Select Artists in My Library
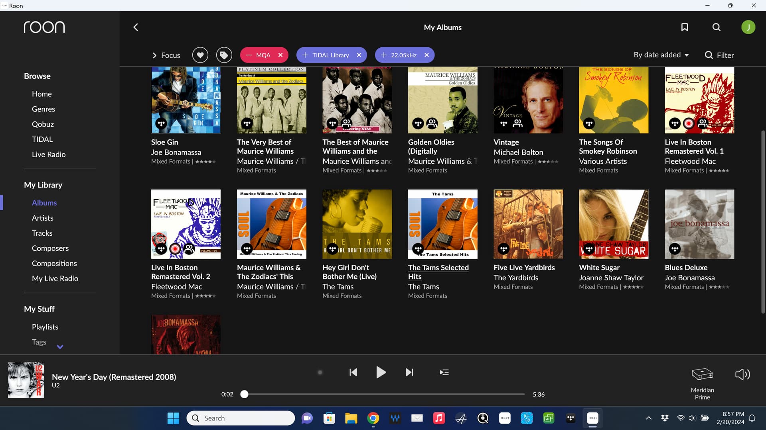Screen dimensions: 766x430 coord(43,218)
